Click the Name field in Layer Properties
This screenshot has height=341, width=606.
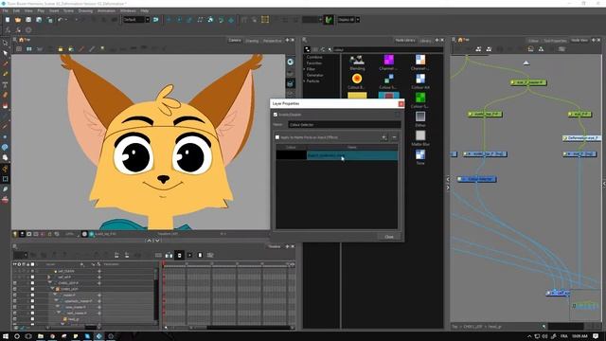point(344,125)
